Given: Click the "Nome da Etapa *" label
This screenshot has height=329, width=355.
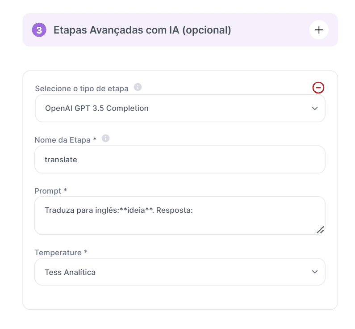Looking at the screenshot, I should pyautogui.click(x=65, y=140).
